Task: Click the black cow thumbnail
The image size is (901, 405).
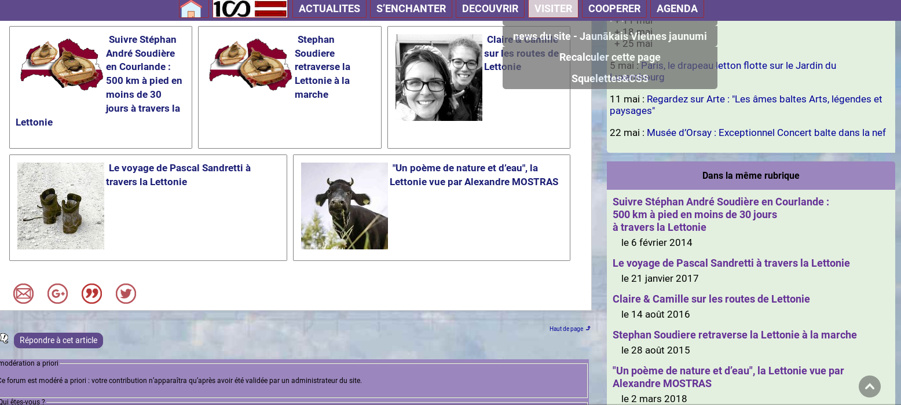Action: (345, 206)
